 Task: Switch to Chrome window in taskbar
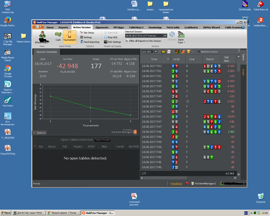(x=63, y=213)
